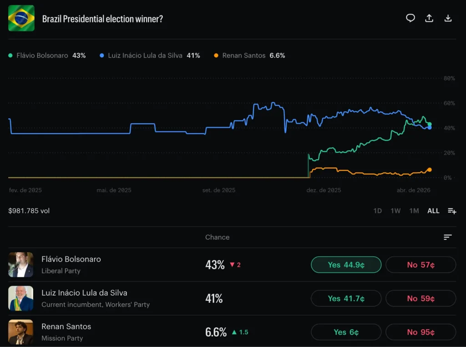Click the sort filter icon beside Chance
The width and height of the screenshot is (466, 347).
click(448, 237)
